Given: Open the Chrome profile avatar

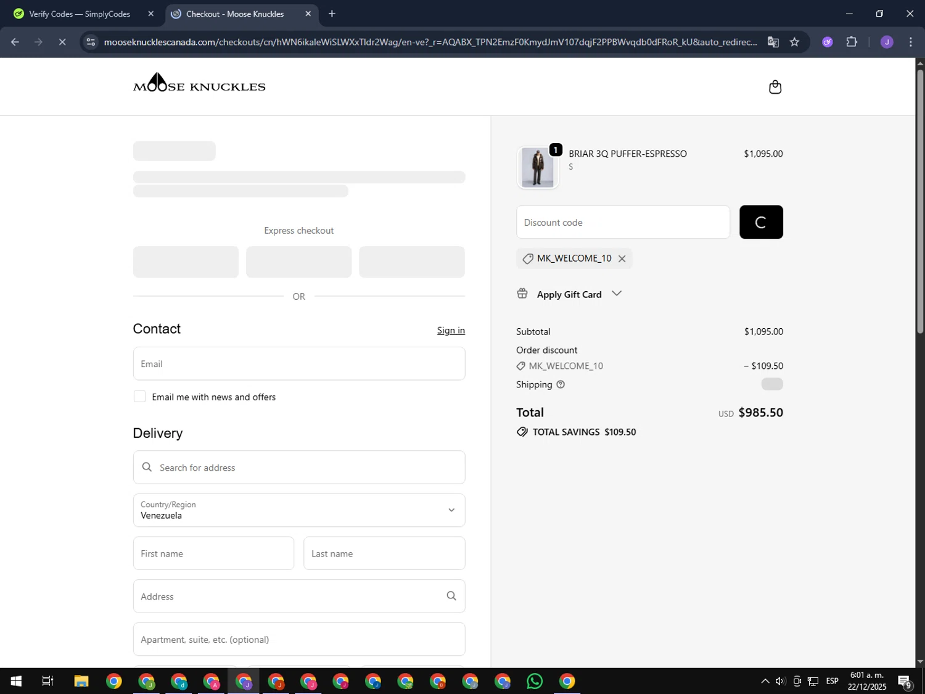Looking at the screenshot, I should pyautogui.click(x=887, y=42).
